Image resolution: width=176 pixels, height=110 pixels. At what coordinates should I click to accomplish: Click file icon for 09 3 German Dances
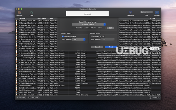coord(16,44)
